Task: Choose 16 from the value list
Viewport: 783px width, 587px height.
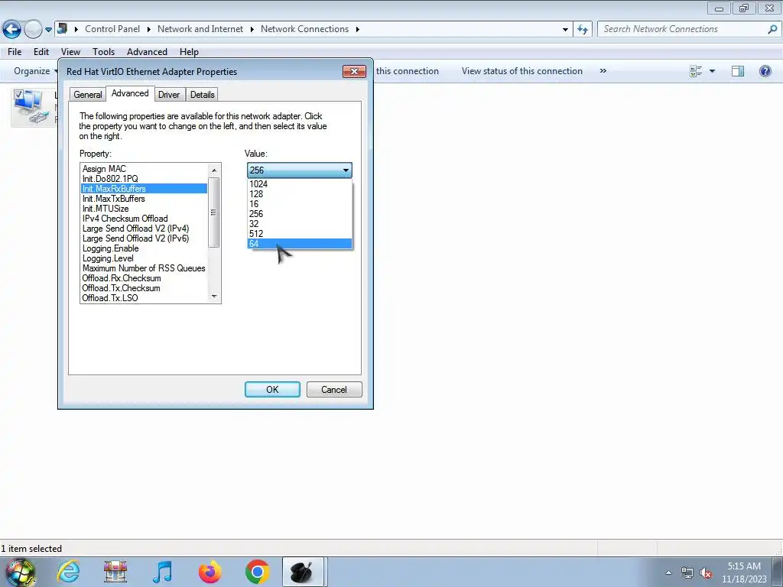Action: click(x=300, y=203)
